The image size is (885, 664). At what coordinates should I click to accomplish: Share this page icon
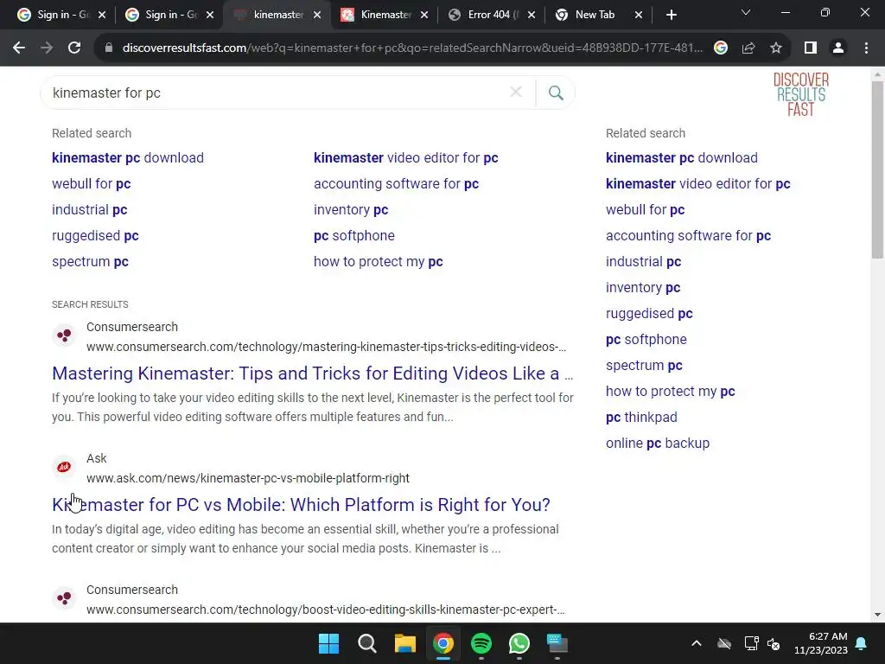(x=748, y=48)
